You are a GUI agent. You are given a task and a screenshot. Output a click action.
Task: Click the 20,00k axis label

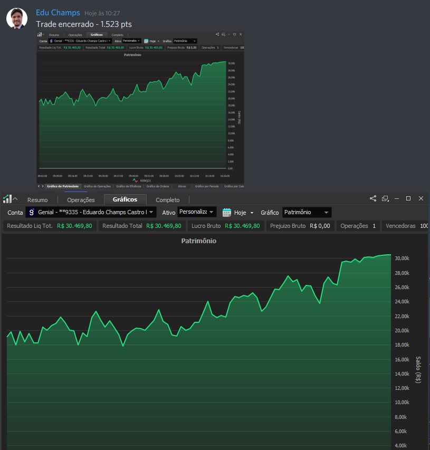point(402,331)
